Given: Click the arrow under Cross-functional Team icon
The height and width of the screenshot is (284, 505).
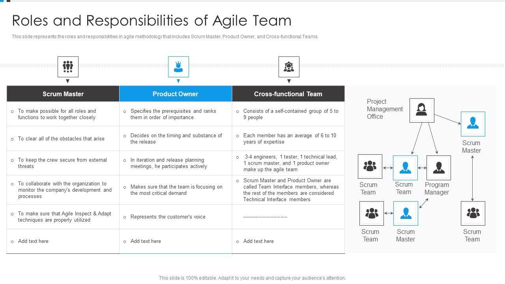Looking at the screenshot, I should [289, 81].
